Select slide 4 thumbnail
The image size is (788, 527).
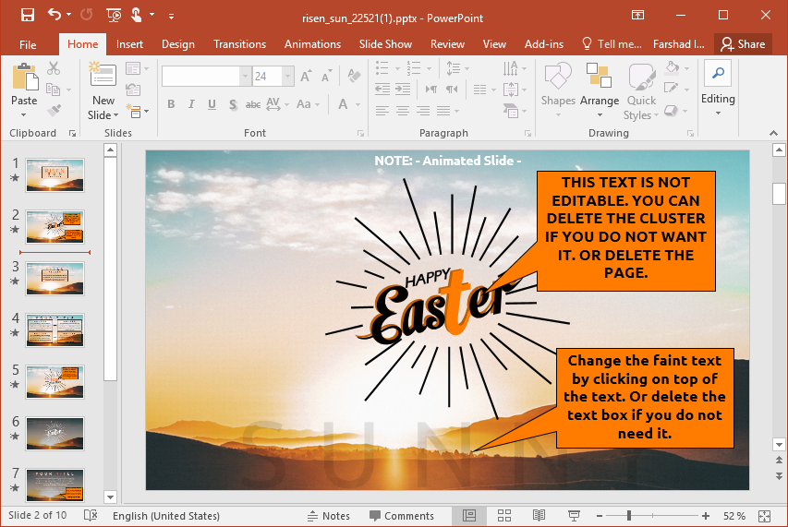[x=55, y=329]
